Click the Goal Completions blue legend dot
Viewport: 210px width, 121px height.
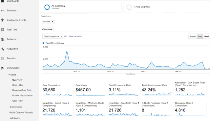[x=43, y=43]
